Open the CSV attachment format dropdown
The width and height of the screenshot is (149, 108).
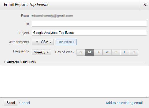tap(43, 42)
